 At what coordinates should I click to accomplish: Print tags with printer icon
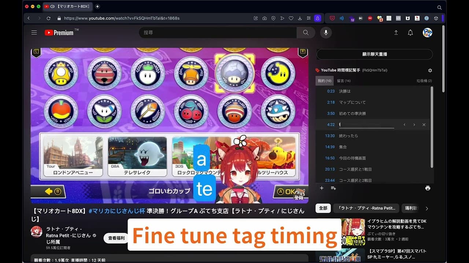pyautogui.click(x=428, y=188)
